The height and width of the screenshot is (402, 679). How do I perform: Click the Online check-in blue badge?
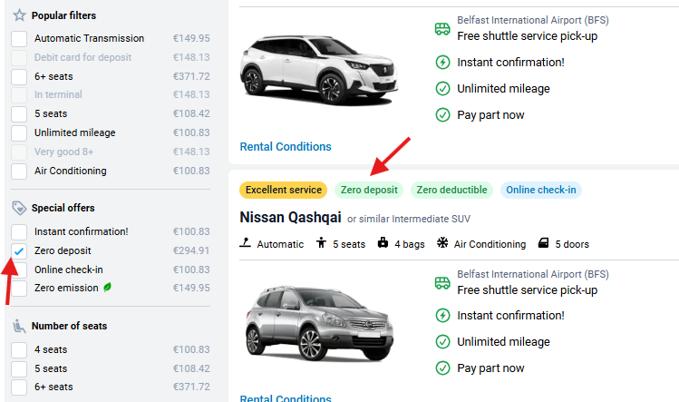click(x=541, y=190)
